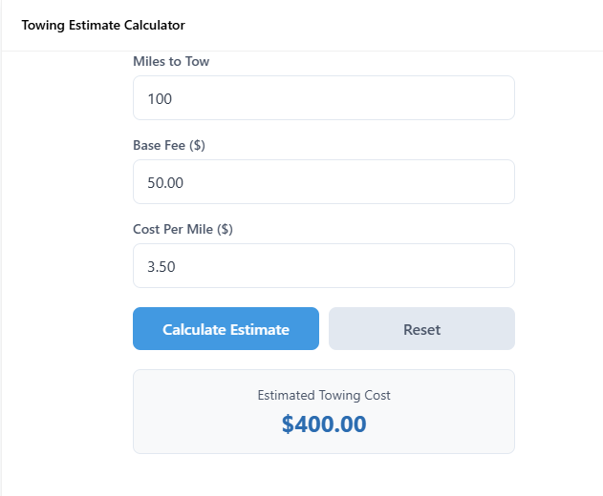Click the Towing Estimate Calculator title
This screenshot has width=603, height=496.
coord(103,25)
